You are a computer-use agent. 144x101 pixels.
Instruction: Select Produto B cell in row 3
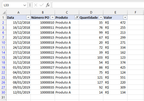click(x=67, y=27)
